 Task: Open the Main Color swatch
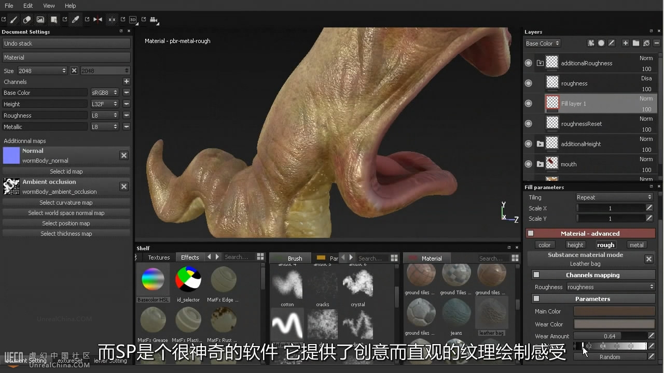(x=614, y=311)
